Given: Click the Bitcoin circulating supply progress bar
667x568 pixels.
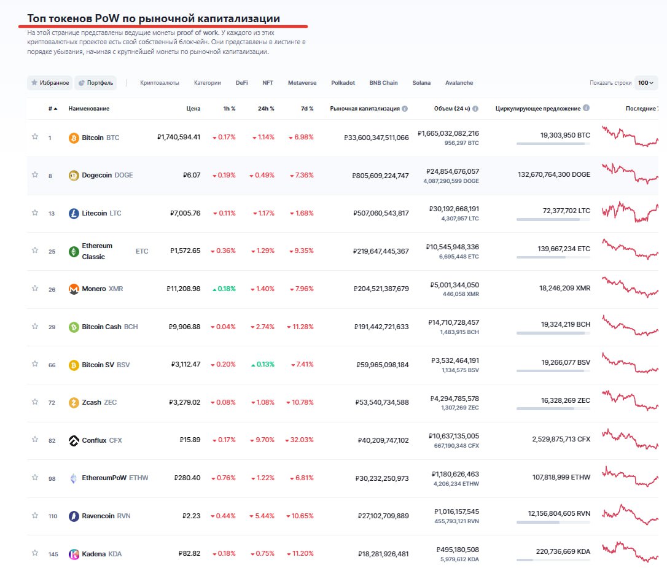Looking at the screenshot, I should click(553, 144).
